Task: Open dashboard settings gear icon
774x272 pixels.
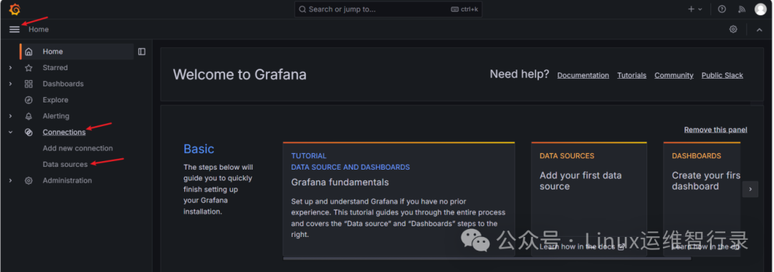Action: point(733,29)
